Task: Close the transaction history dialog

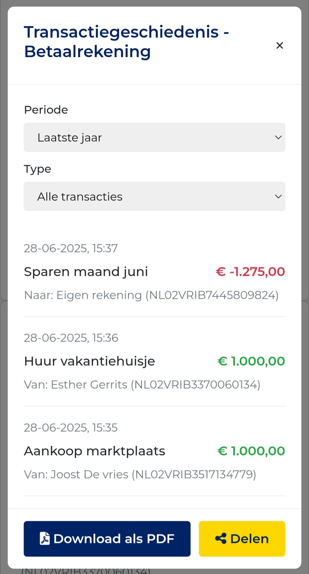Action: tap(279, 45)
